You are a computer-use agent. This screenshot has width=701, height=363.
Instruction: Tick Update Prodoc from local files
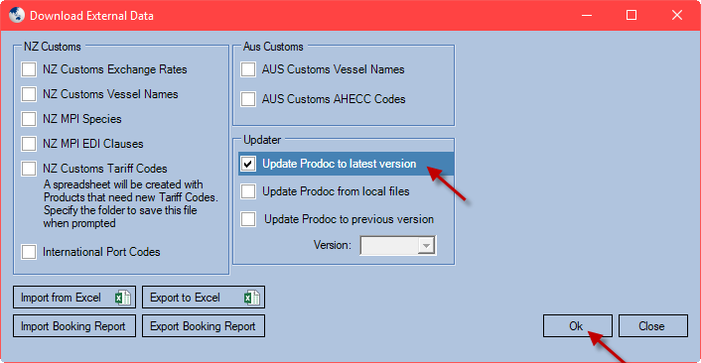point(248,191)
